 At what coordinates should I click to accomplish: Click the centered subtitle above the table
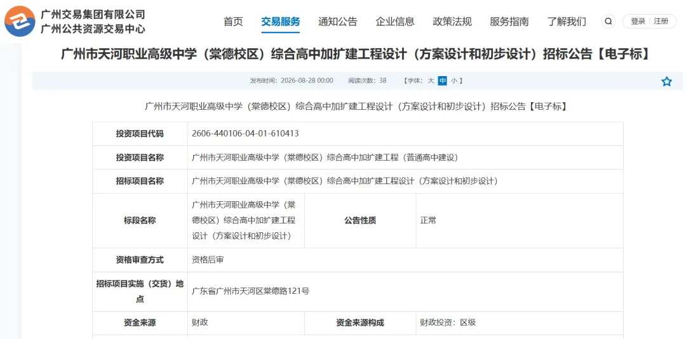click(x=356, y=106)
